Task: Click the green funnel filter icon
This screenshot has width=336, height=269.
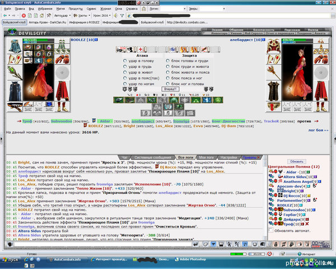Action: tap(122, 16)
